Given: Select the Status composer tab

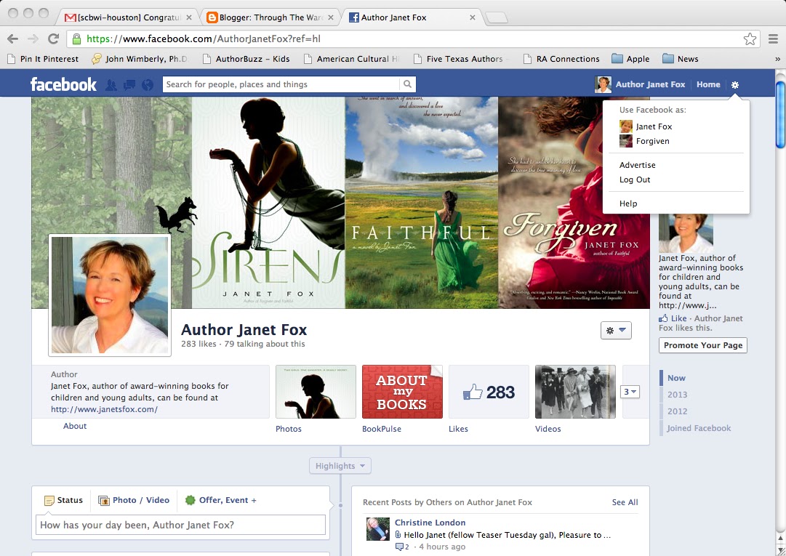Looking at the screenshot, I should click(x=63, y=500).
